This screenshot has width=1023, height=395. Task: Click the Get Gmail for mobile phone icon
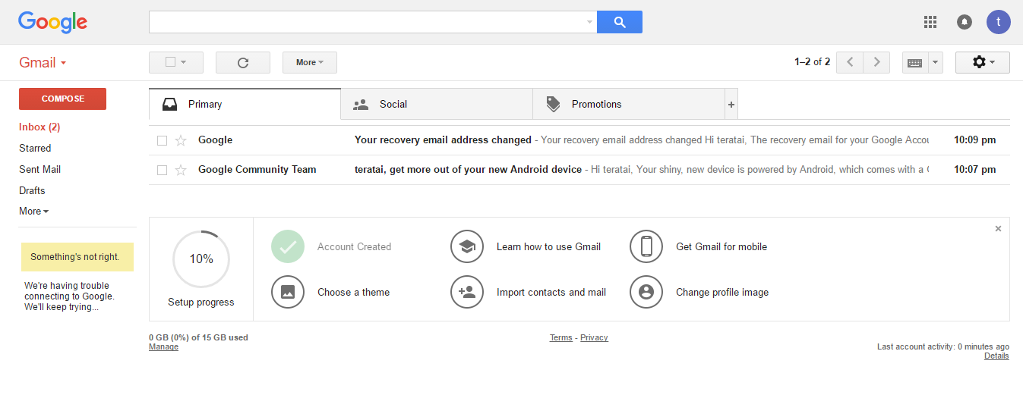(646, 246)
